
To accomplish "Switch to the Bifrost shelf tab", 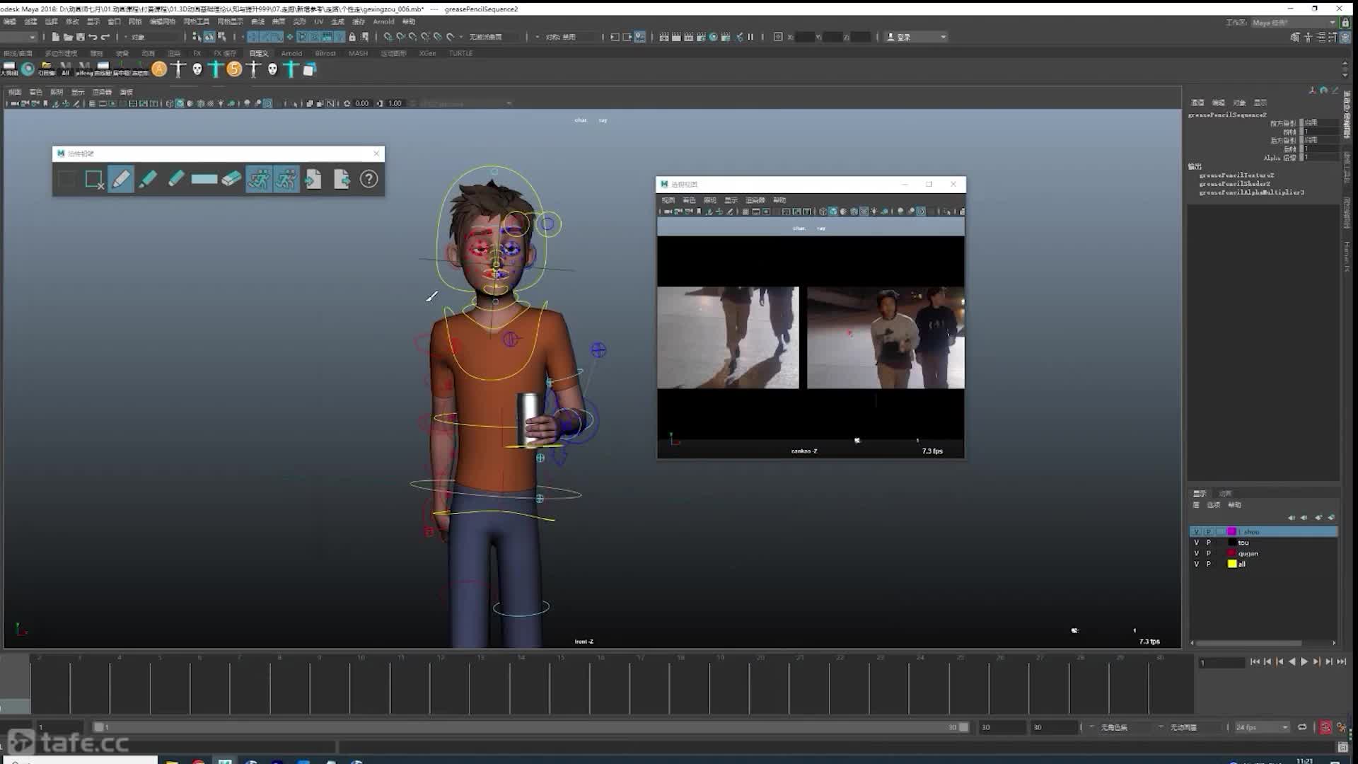I will coord(325,53).
